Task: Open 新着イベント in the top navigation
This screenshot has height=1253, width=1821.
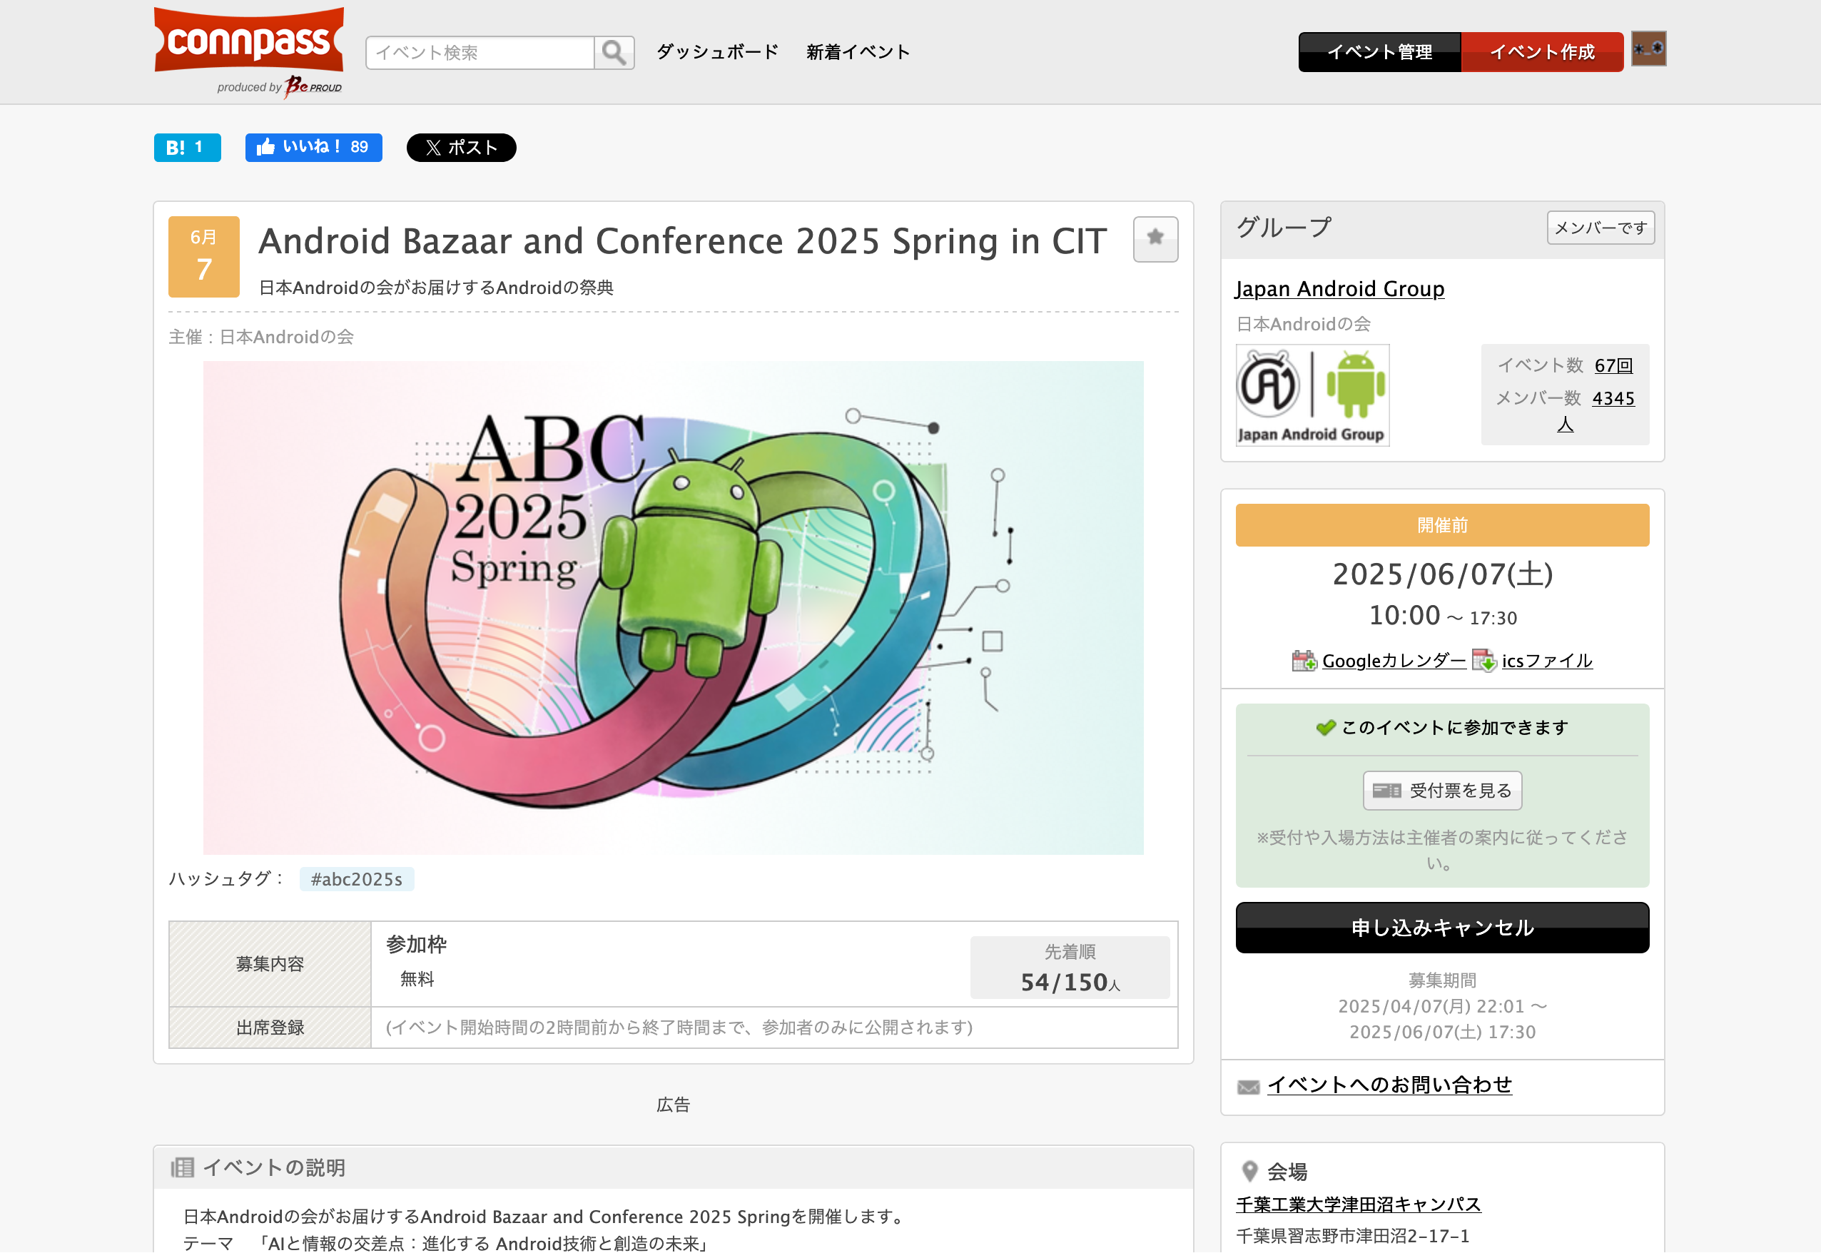Action: (x=858, y=52)
